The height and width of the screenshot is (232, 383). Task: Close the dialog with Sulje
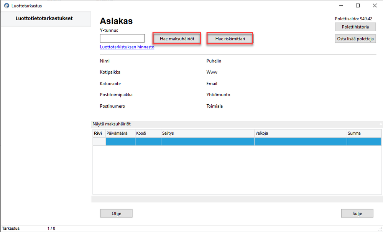click(357, 213)
